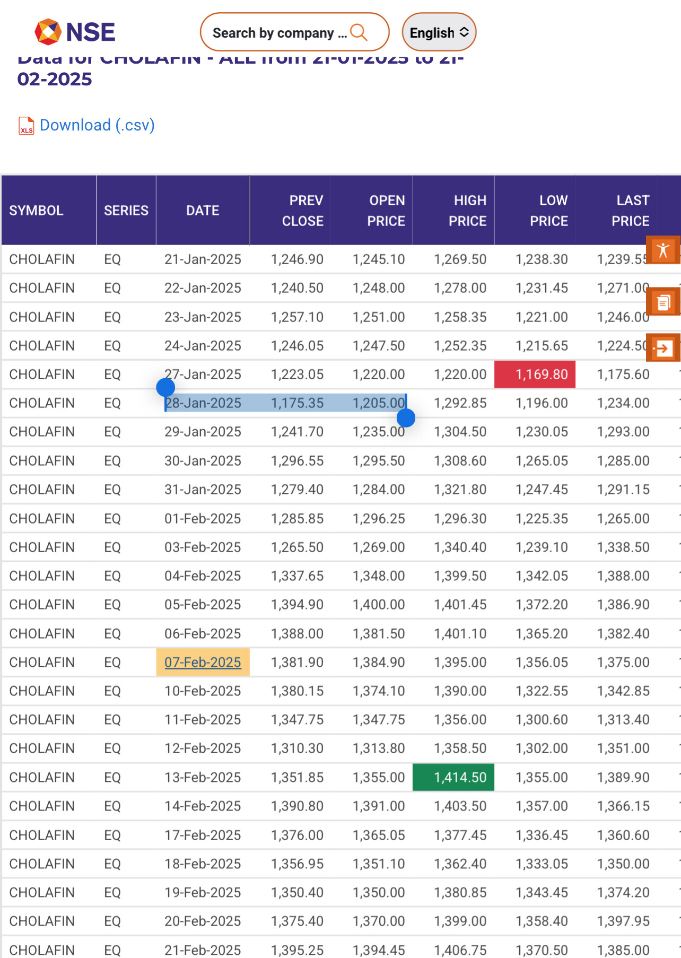Click last price 1,342.85
Viewport: 681px width, 958px height.
click(623, 691)
